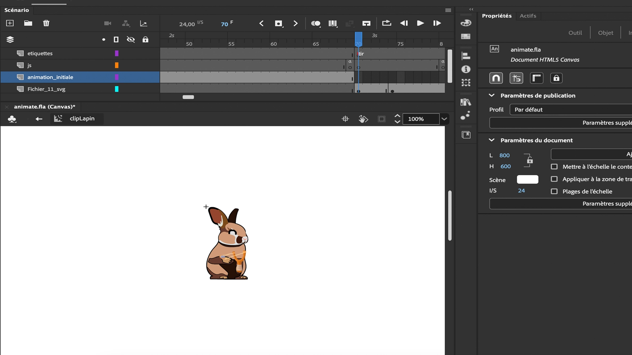Go back with the stage back arrow
This screenshot has width=632, height=355.
pos(39,119)
